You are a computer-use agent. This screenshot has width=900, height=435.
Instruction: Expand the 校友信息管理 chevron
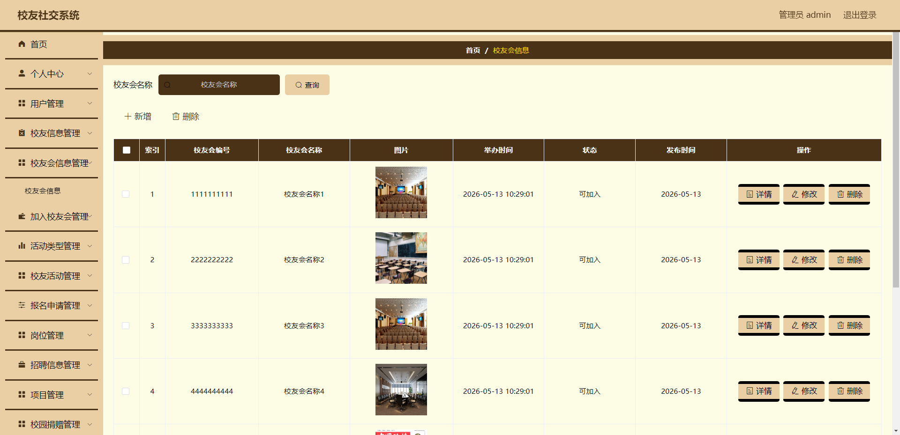(x=90, y=133)
